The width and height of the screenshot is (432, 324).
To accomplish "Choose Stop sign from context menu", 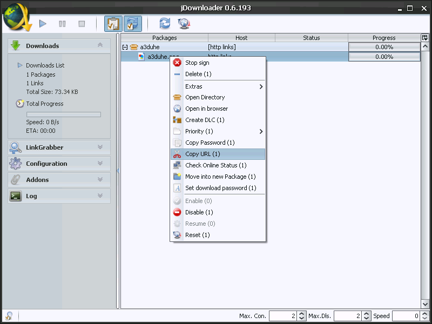I will (218, 63).
